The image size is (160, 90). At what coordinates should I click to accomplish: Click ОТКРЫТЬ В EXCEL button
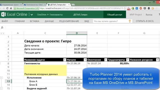(x=145, y=21)
